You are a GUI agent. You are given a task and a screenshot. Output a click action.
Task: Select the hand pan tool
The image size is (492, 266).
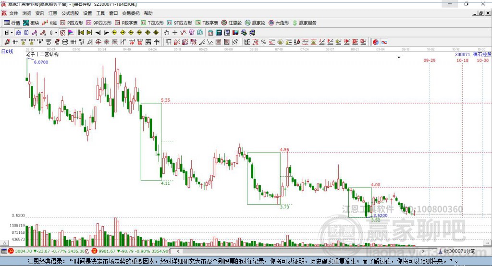(167, 33)
